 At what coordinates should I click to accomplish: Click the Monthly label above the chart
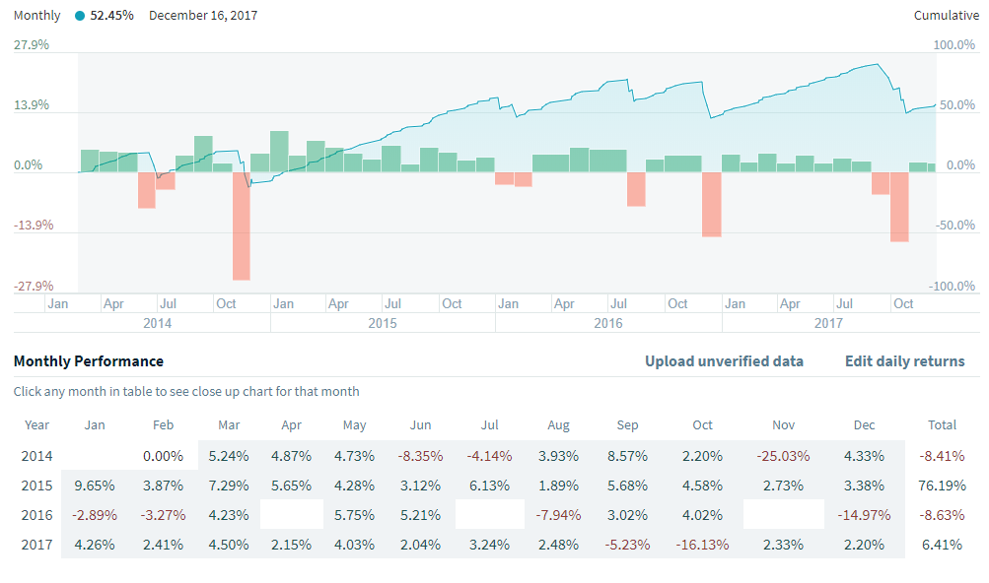click(x=36, y=16)
